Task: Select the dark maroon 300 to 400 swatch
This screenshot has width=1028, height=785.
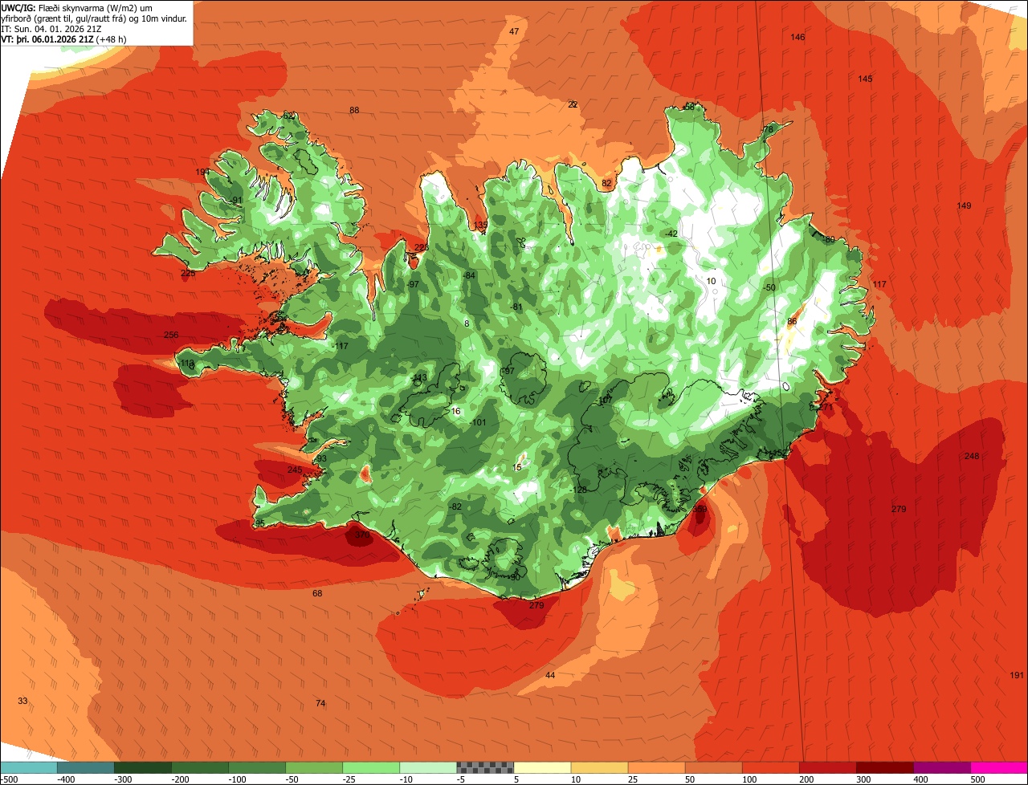Action: (x=884, y=767)
